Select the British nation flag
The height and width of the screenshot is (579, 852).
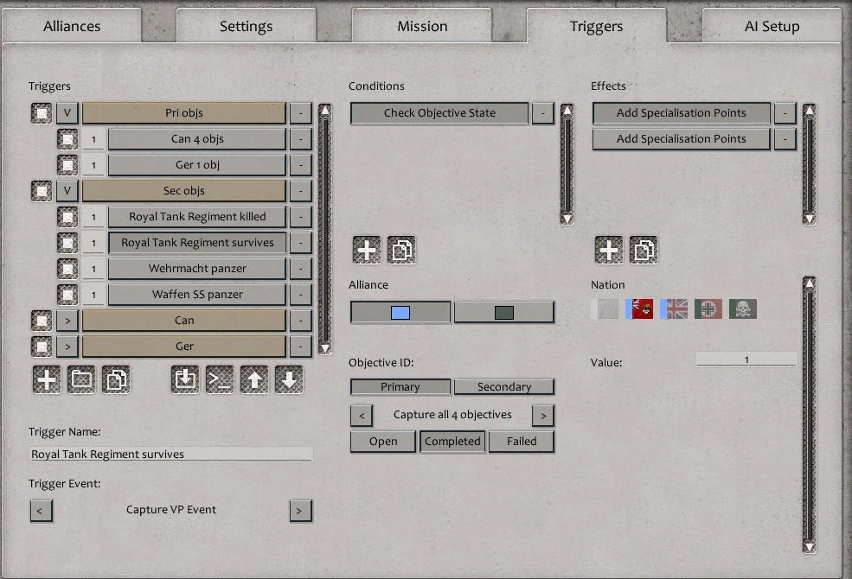point(675,308)
